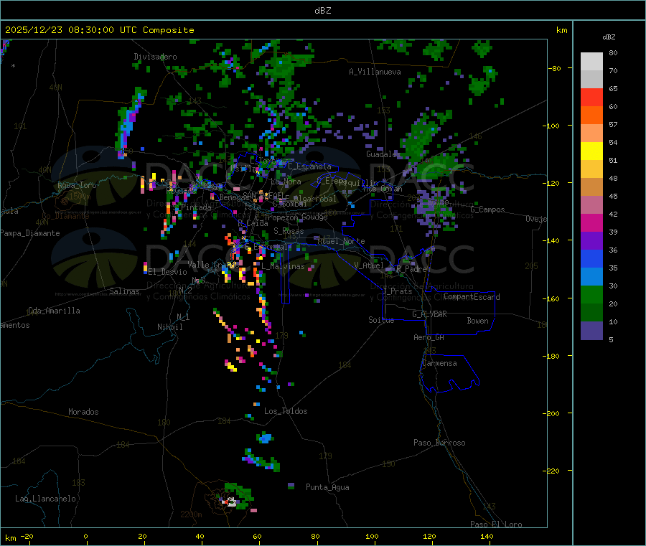
Task: Click the 'G_Campos' place label
Action: click(488, 210)
